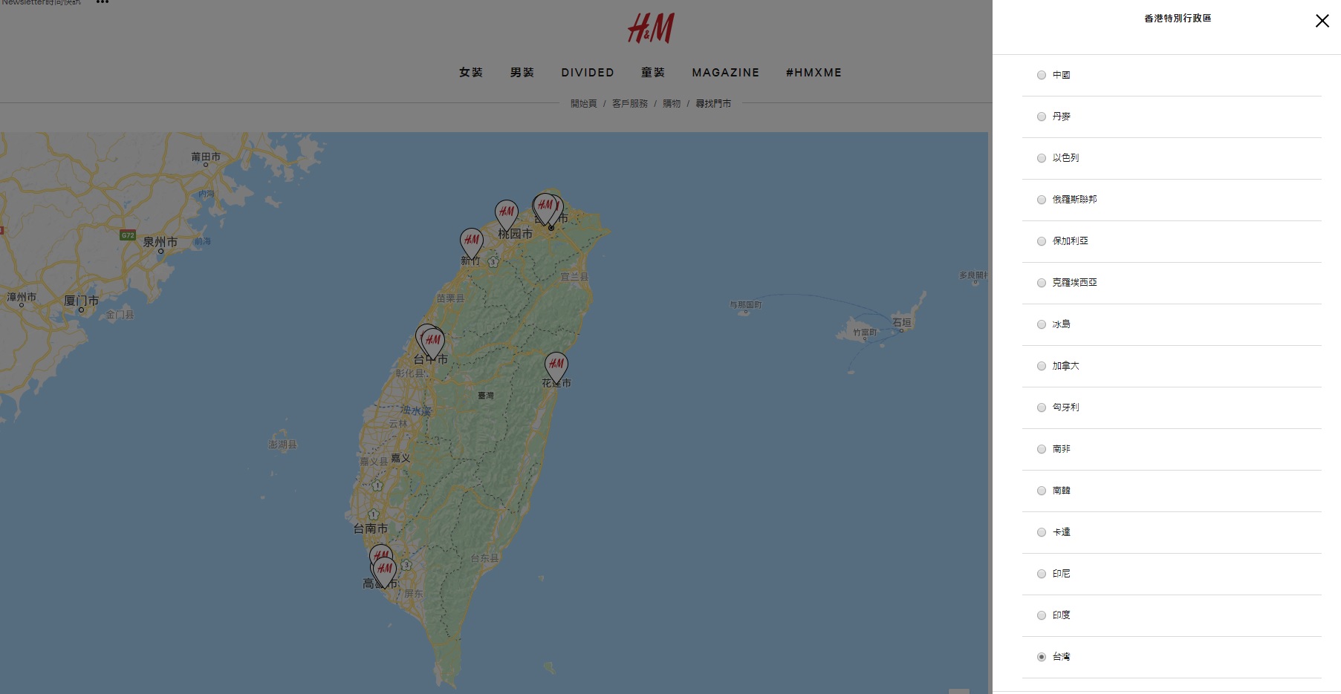The height and width of the screenshot is (694, 1341).
Task: Click the H&M store pin near 桃园市
Action: pos(507,213)
